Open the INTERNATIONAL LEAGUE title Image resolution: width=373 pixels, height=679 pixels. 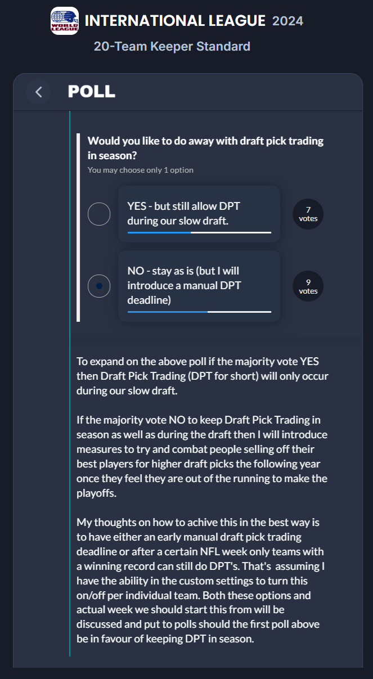coord(175,21)
